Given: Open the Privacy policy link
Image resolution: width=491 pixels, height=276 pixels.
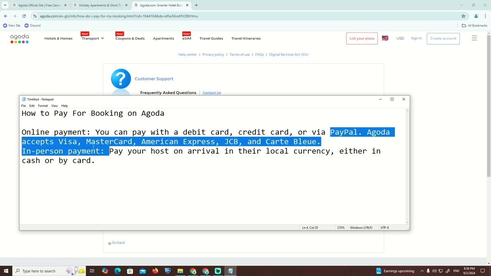Looking at the screenshot, I should (x=213, y=54).
